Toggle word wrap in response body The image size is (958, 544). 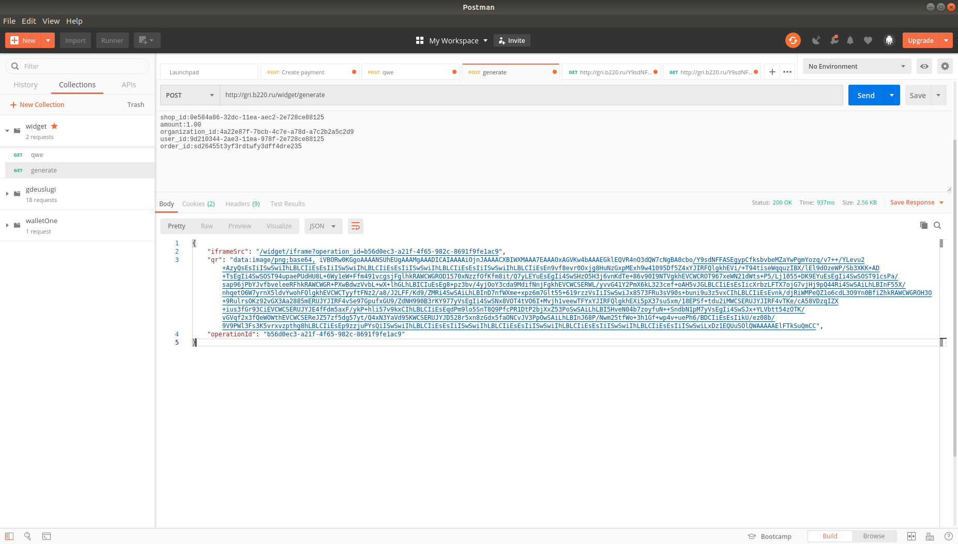pos(356,226)
